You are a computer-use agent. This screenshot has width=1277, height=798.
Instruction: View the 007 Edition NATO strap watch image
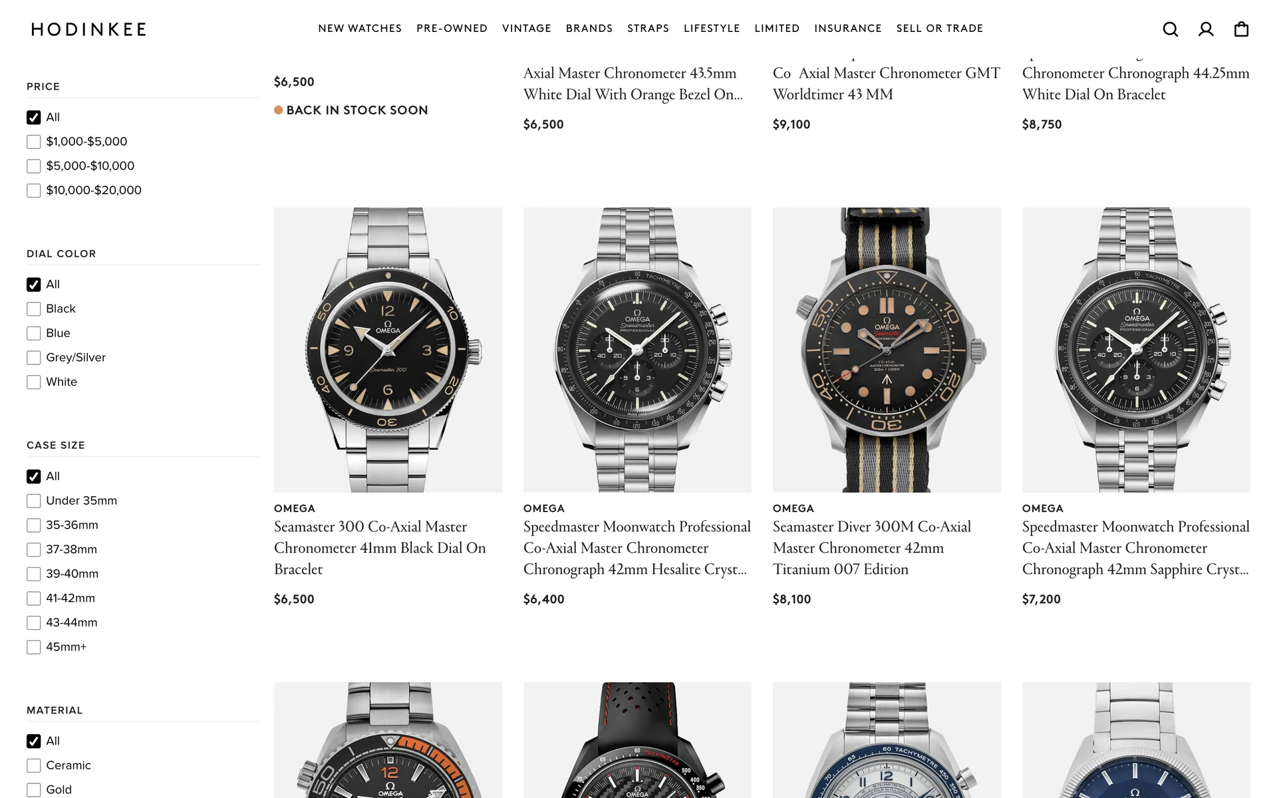pyautogui.click(x=887, y=350)
